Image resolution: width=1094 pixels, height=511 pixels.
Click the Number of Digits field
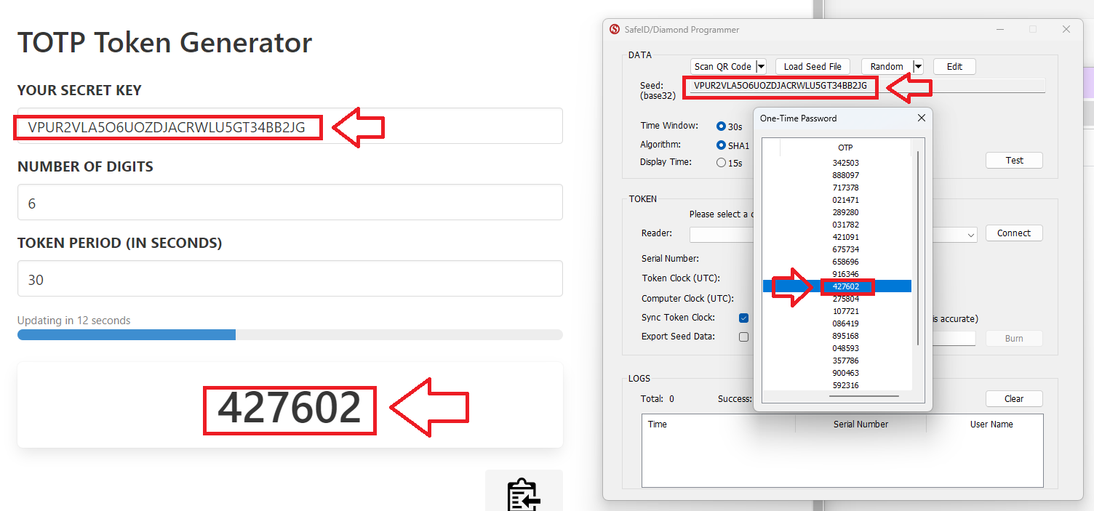pos(290,203)
